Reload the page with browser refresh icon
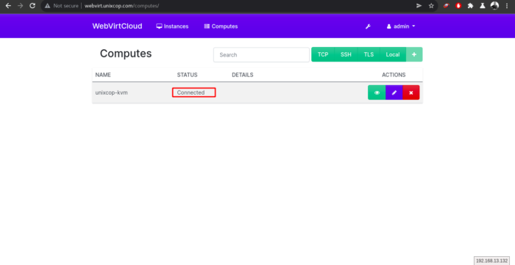The height and width of the screenshot is (265, 515). point(32,6)
